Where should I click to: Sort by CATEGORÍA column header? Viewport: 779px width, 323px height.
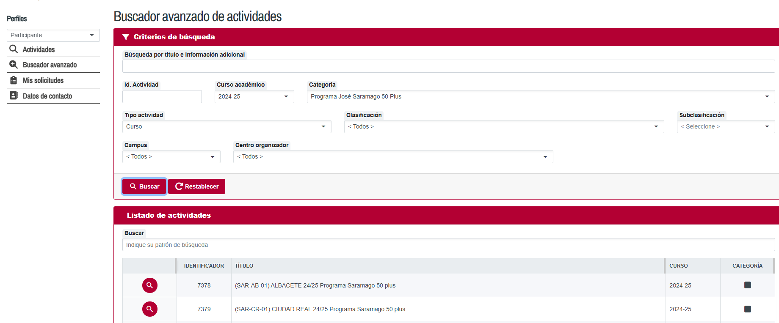click(748, 266)
